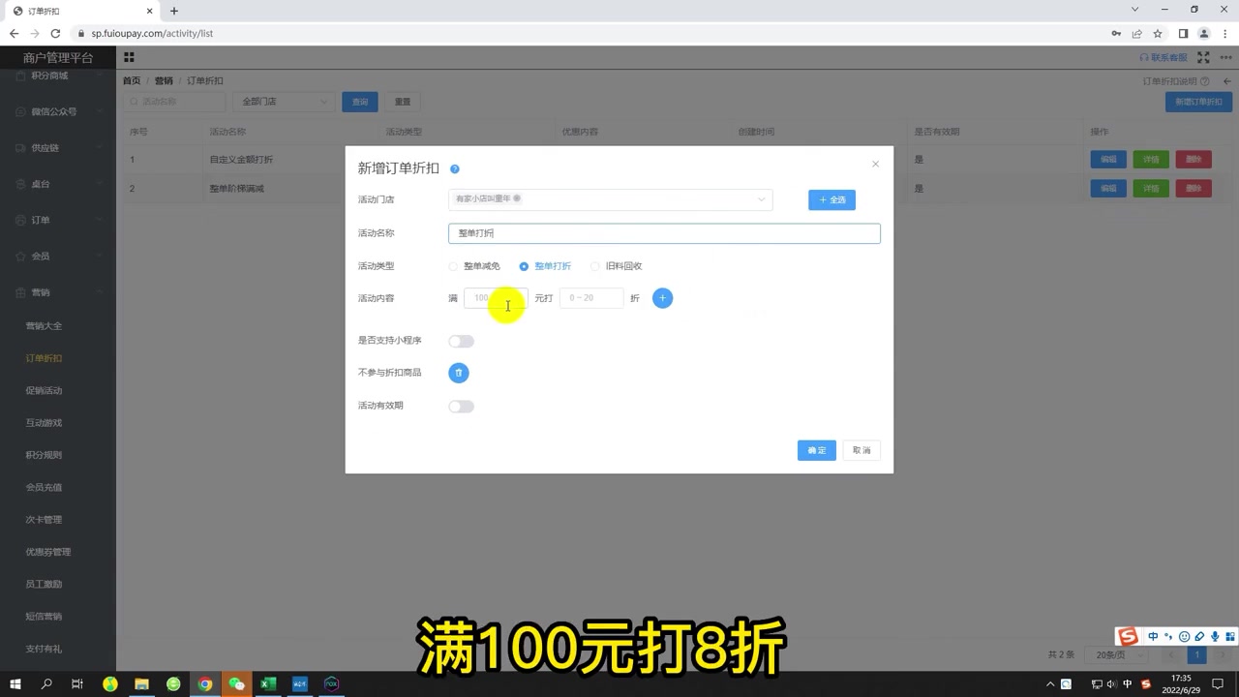Open Windows Start menu
Image resolution: width=1239 pixels, height=697 pixels.
(x=15, y=683)
